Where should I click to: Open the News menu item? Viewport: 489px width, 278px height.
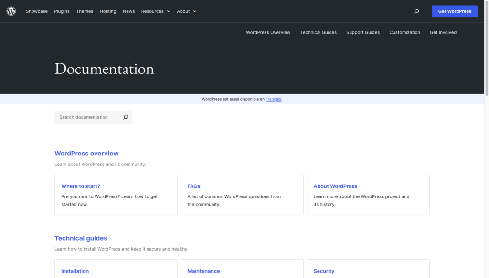[128, 11]
